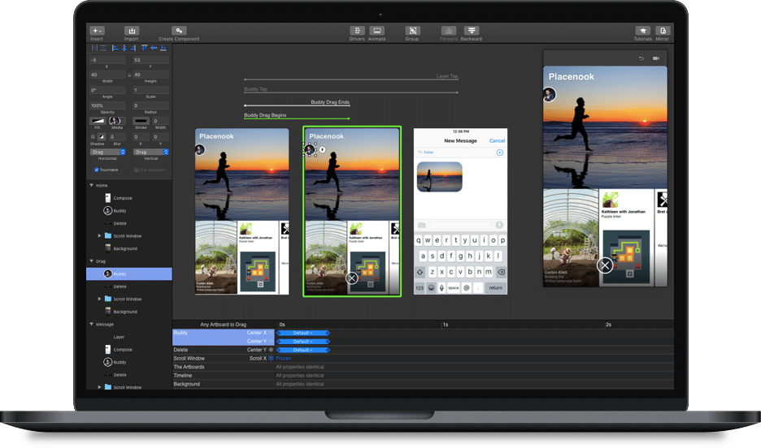
Task: Open the Fill color swatch
Action: click(x=98, y=121)
